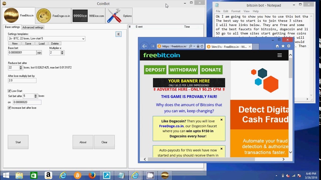Click the Event column header
The image size is (321, 180).
click(139, 27)
